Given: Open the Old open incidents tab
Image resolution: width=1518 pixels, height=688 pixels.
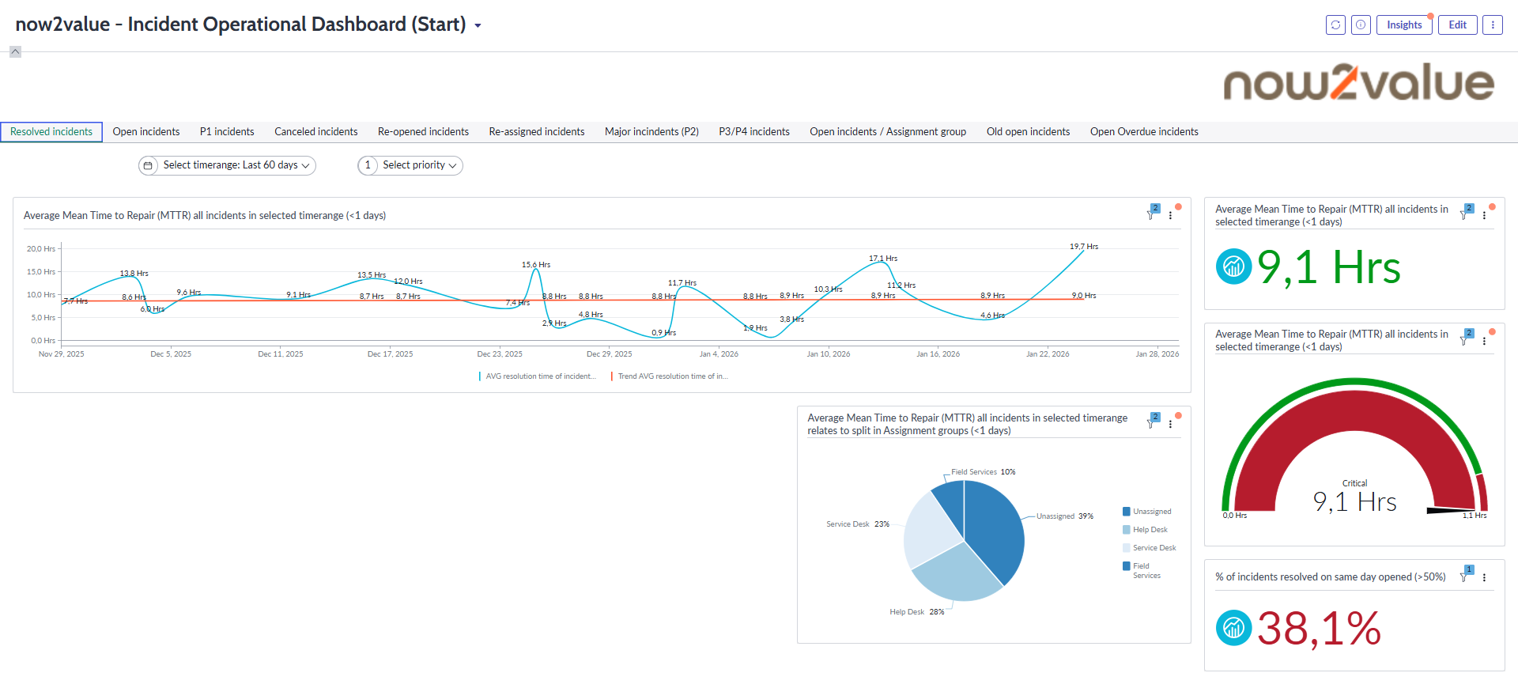Looking at the screenshot, I should point(1028,132).
